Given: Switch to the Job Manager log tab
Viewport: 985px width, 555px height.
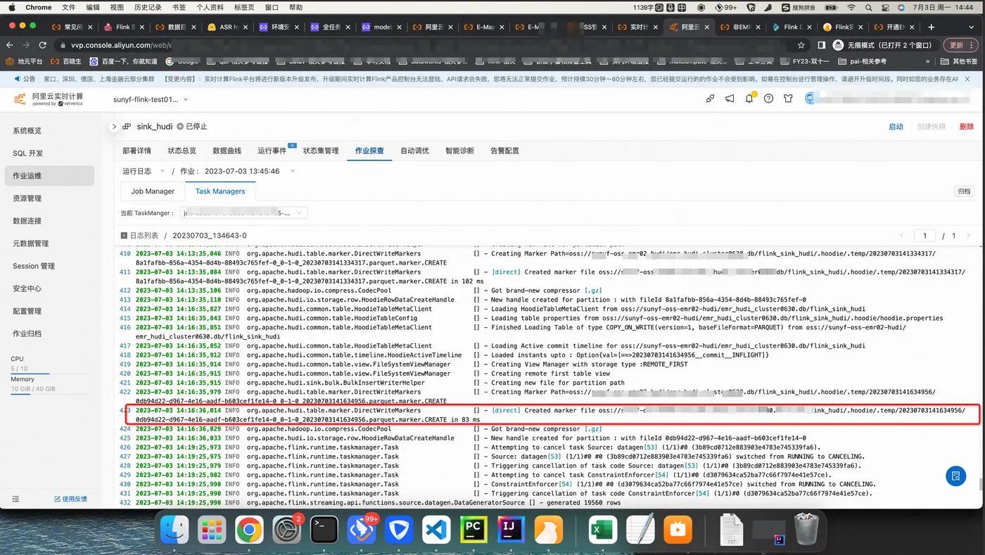Looking at the screenshot, I should point(153,191).
